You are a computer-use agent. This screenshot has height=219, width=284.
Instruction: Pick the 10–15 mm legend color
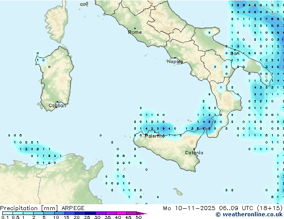tap(59, 213)
